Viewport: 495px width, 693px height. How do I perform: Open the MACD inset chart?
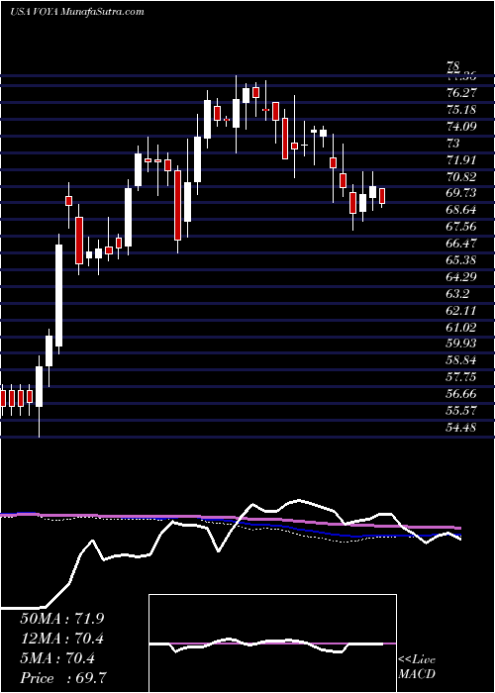[272, 643]
